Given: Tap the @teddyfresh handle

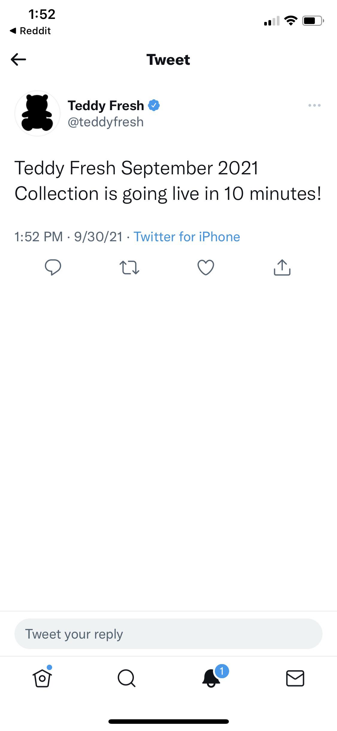Looking at the screenshot, I should 106,122.
